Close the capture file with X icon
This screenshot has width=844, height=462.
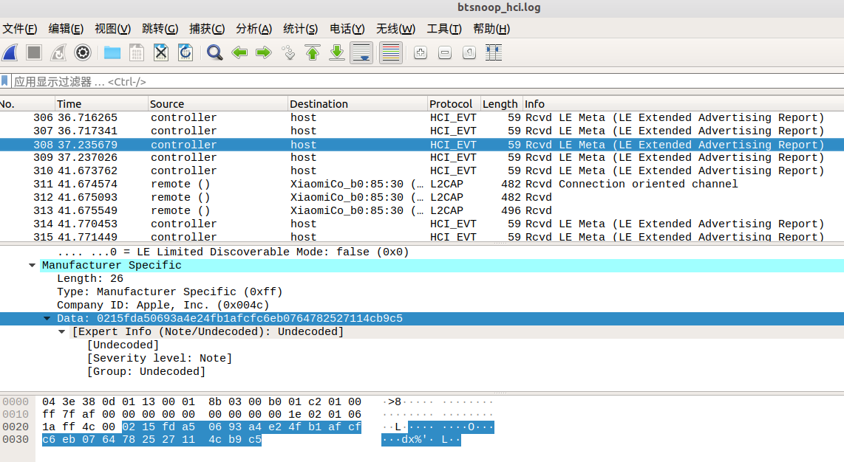point(161,52)
